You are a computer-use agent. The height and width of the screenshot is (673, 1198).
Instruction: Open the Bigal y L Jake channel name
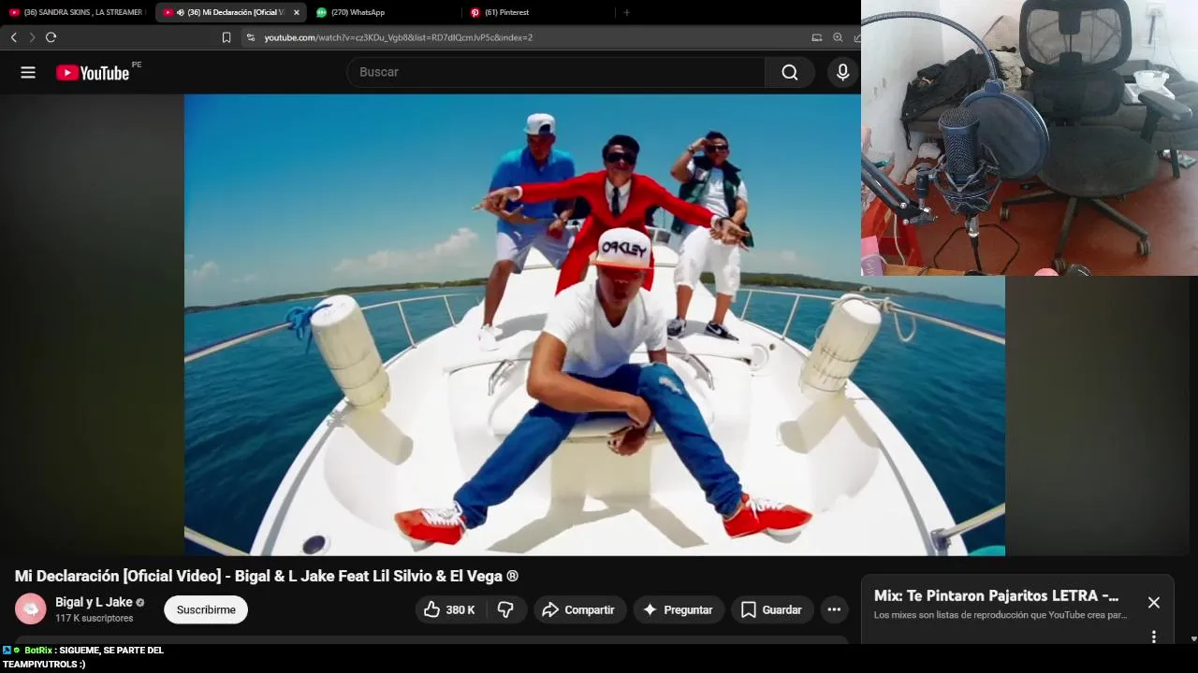(94, 602)
